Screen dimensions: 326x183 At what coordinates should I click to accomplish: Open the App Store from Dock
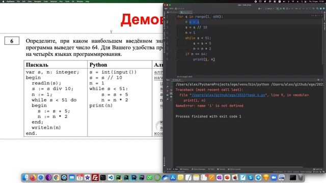(173, 177)
